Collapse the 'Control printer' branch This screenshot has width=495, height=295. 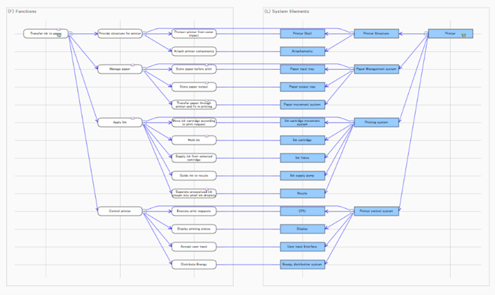(x=145, y=210)
